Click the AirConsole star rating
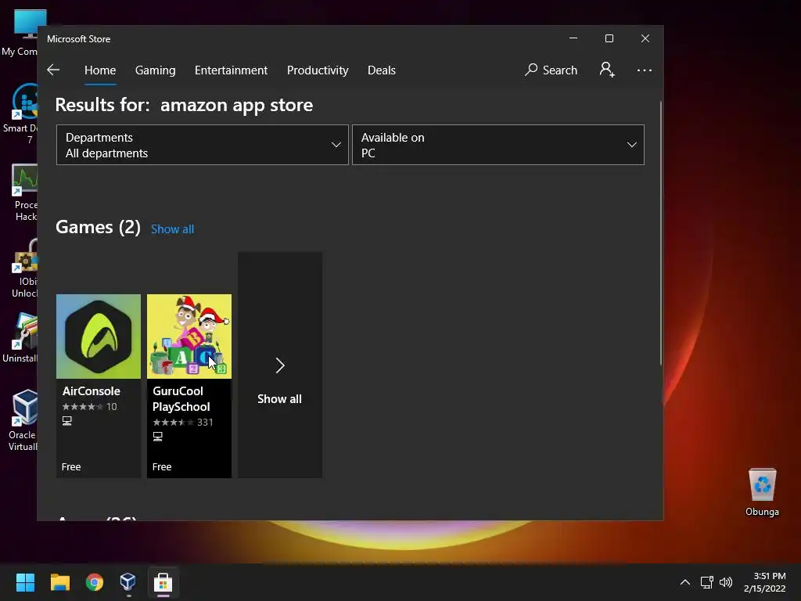 [x=82, y=407]
